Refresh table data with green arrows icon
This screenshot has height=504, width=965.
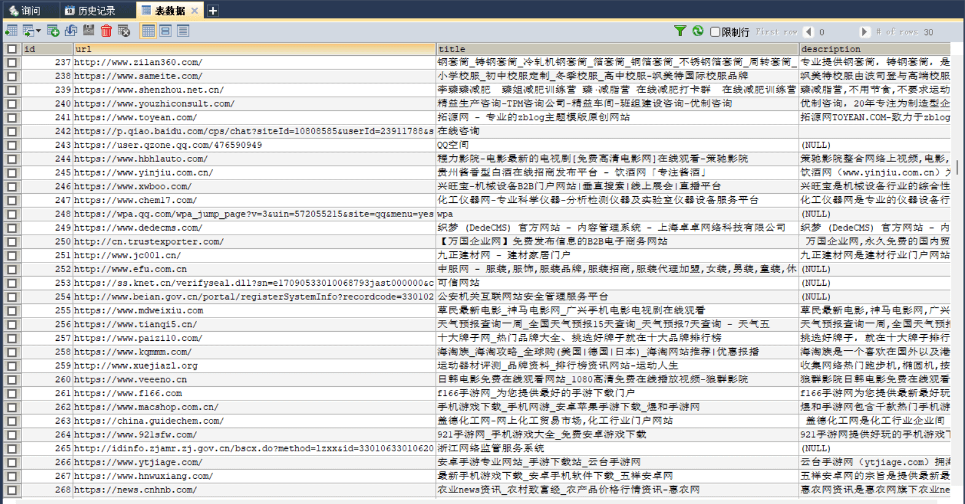698,31
